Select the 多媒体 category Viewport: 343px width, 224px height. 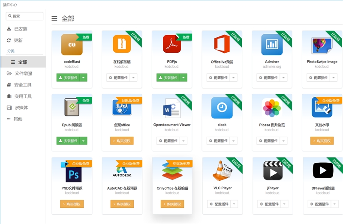pyautogui.click(x=23, y=108)
